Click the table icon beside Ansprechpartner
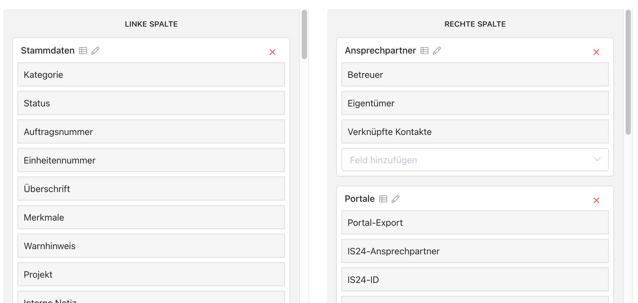Image resolution: width=638 pixels, height=303 pixels. [424, 51]
